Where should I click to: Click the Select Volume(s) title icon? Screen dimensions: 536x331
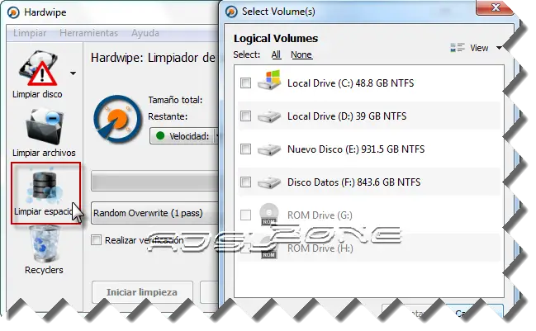231,12
